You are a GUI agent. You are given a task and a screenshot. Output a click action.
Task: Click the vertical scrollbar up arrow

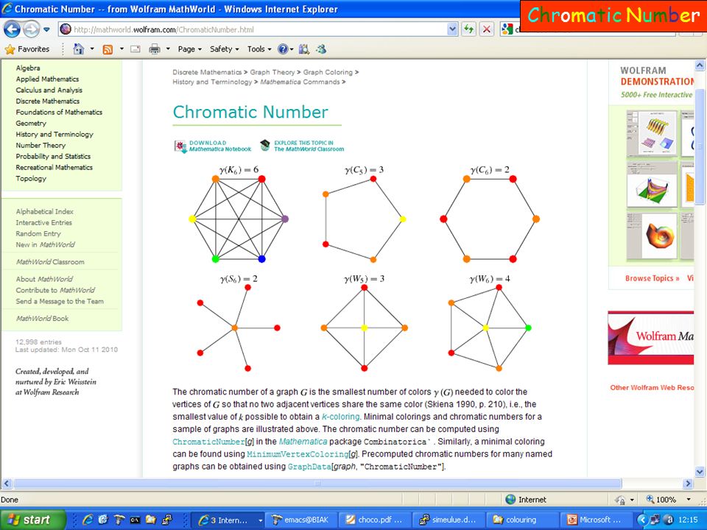coord(700,66)
